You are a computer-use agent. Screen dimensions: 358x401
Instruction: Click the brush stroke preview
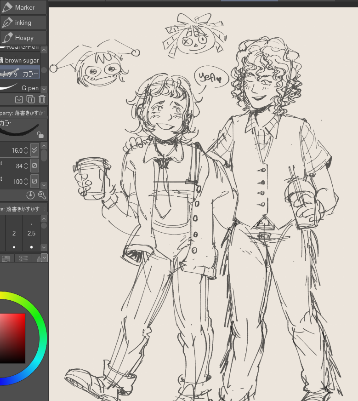coord(20,129)
